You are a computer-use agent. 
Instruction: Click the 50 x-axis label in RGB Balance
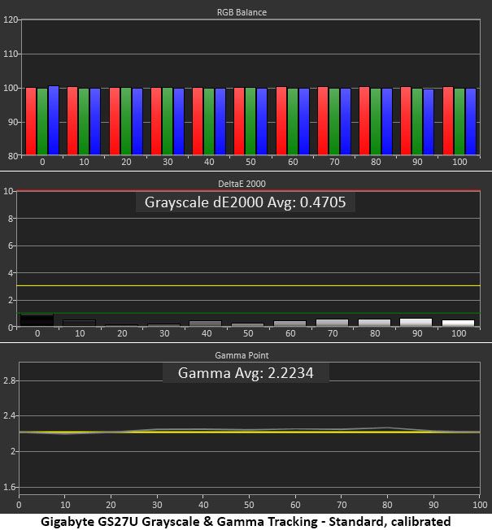pyautogui.click(x=250, y=163)
